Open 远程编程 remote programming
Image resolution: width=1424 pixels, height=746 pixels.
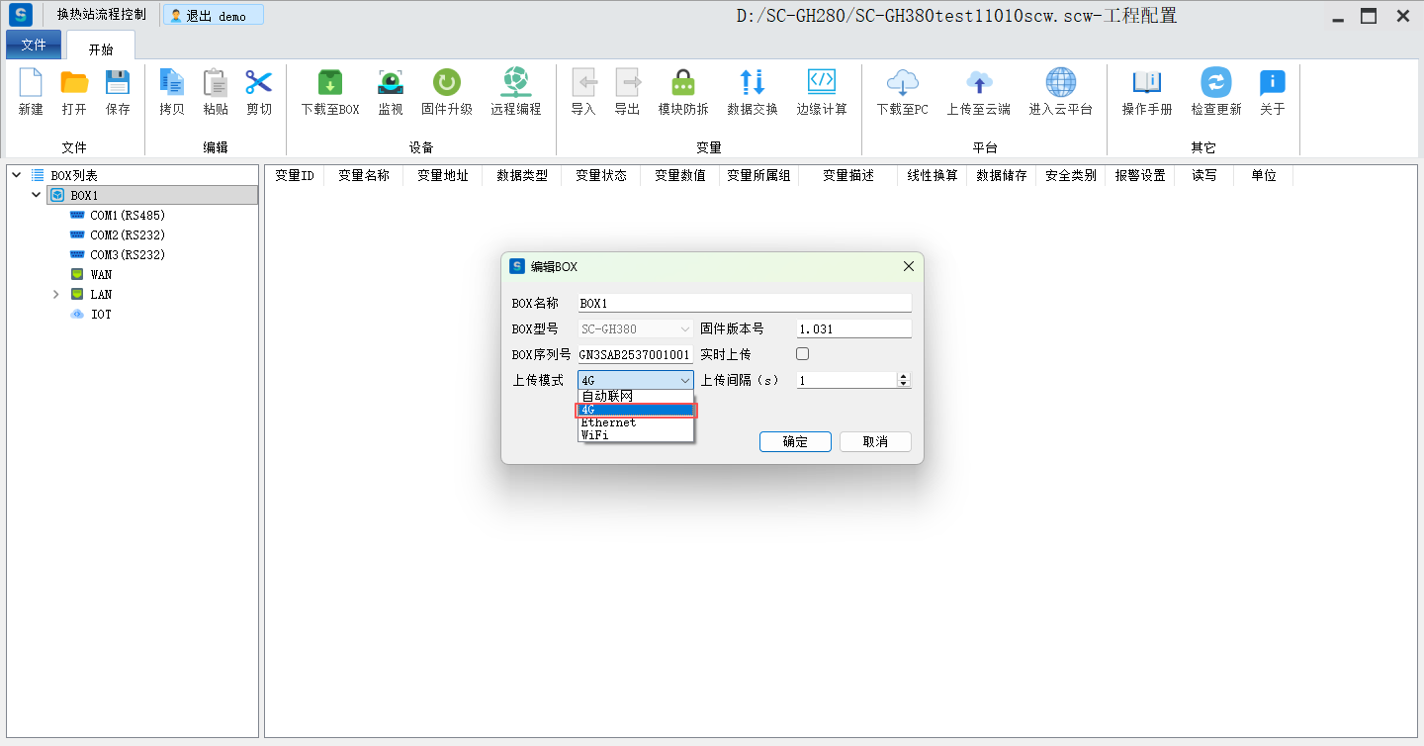click(x=515, y=84)
